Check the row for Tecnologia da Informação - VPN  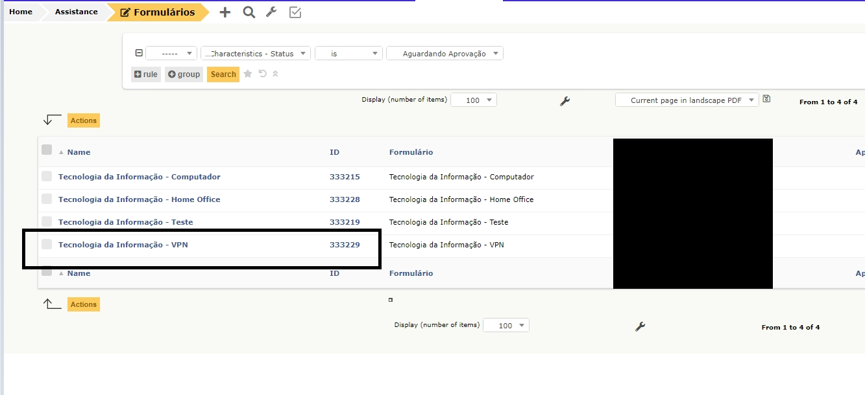pos(46,244)
